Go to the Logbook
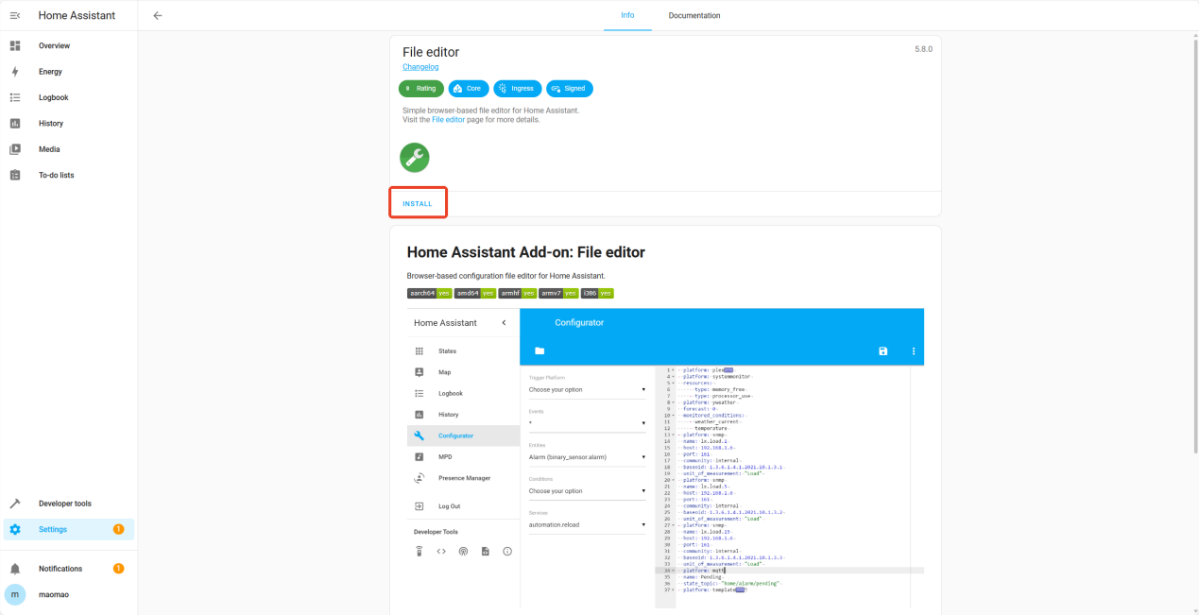The height and width of the screenshot is (615, 1199). (x=69, y=97)
